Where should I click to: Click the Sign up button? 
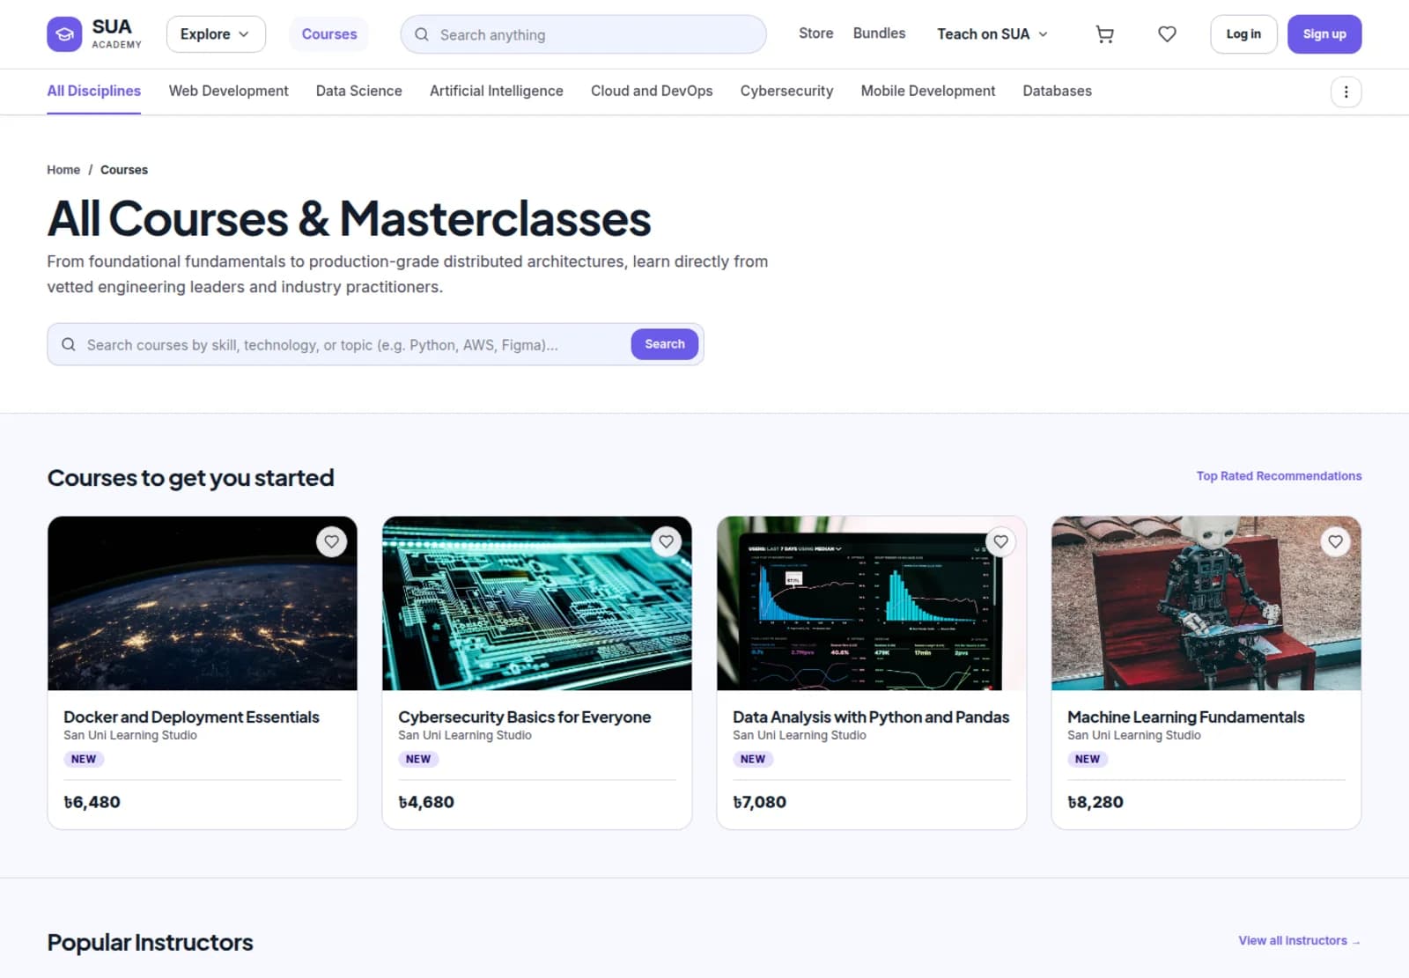pyautogui.click(x=1324, y=34)
